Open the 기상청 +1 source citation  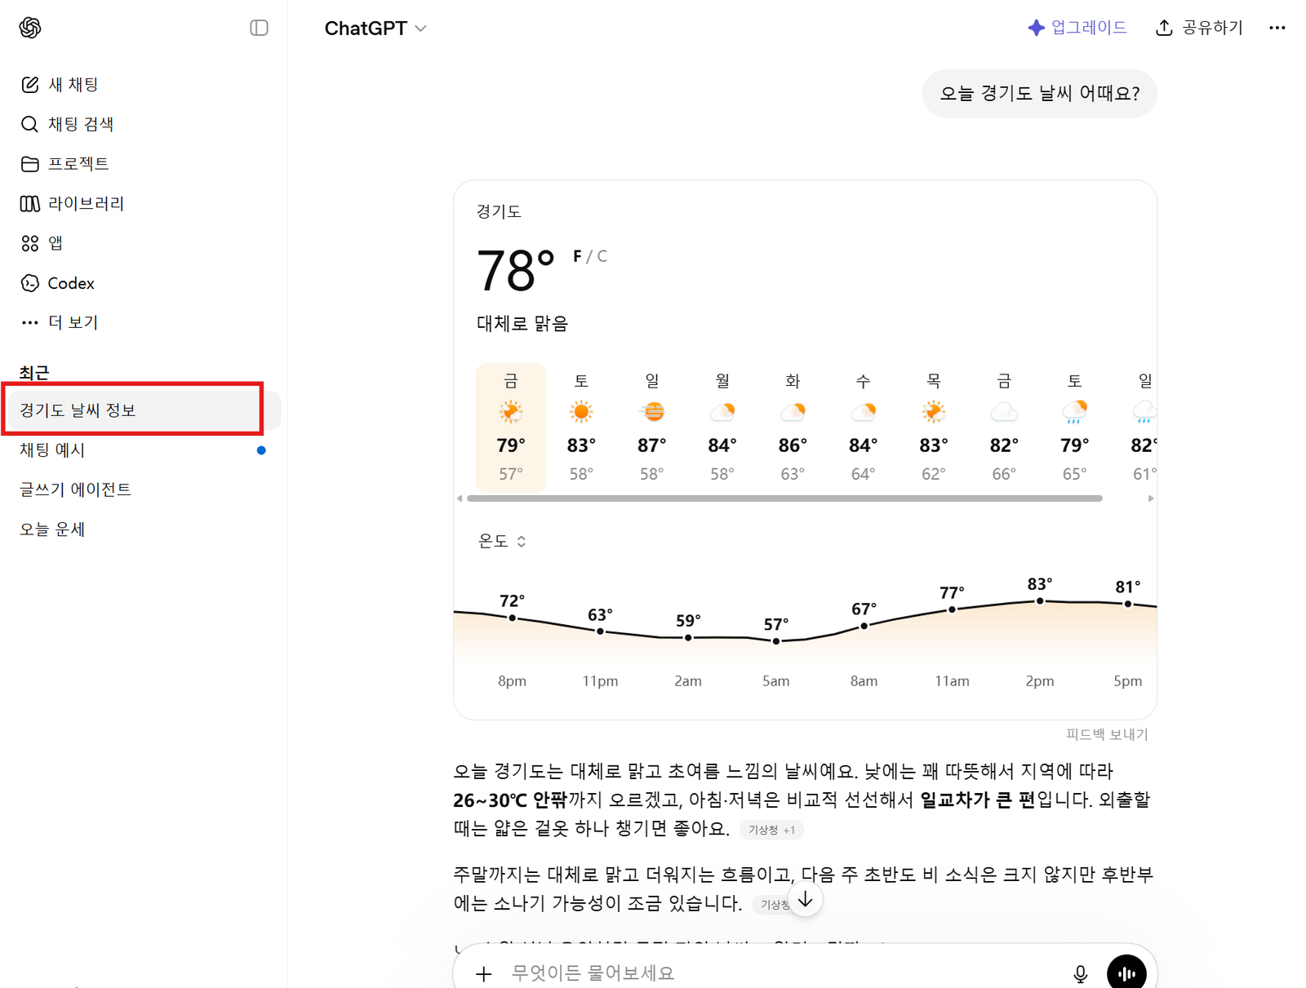pos(771,830)
